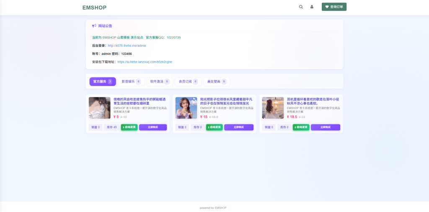This screenshot has height=212, width=429.
Task: Click 立即购买 for the ¥15 product
Action: (239, 127)
